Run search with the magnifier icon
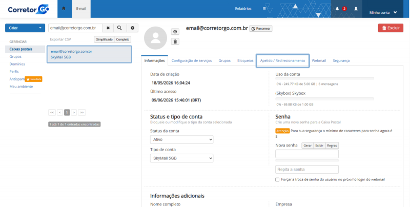410x207 pixels. pos(119,28)
